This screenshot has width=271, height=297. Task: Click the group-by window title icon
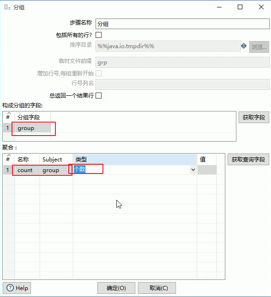(7, 7)
